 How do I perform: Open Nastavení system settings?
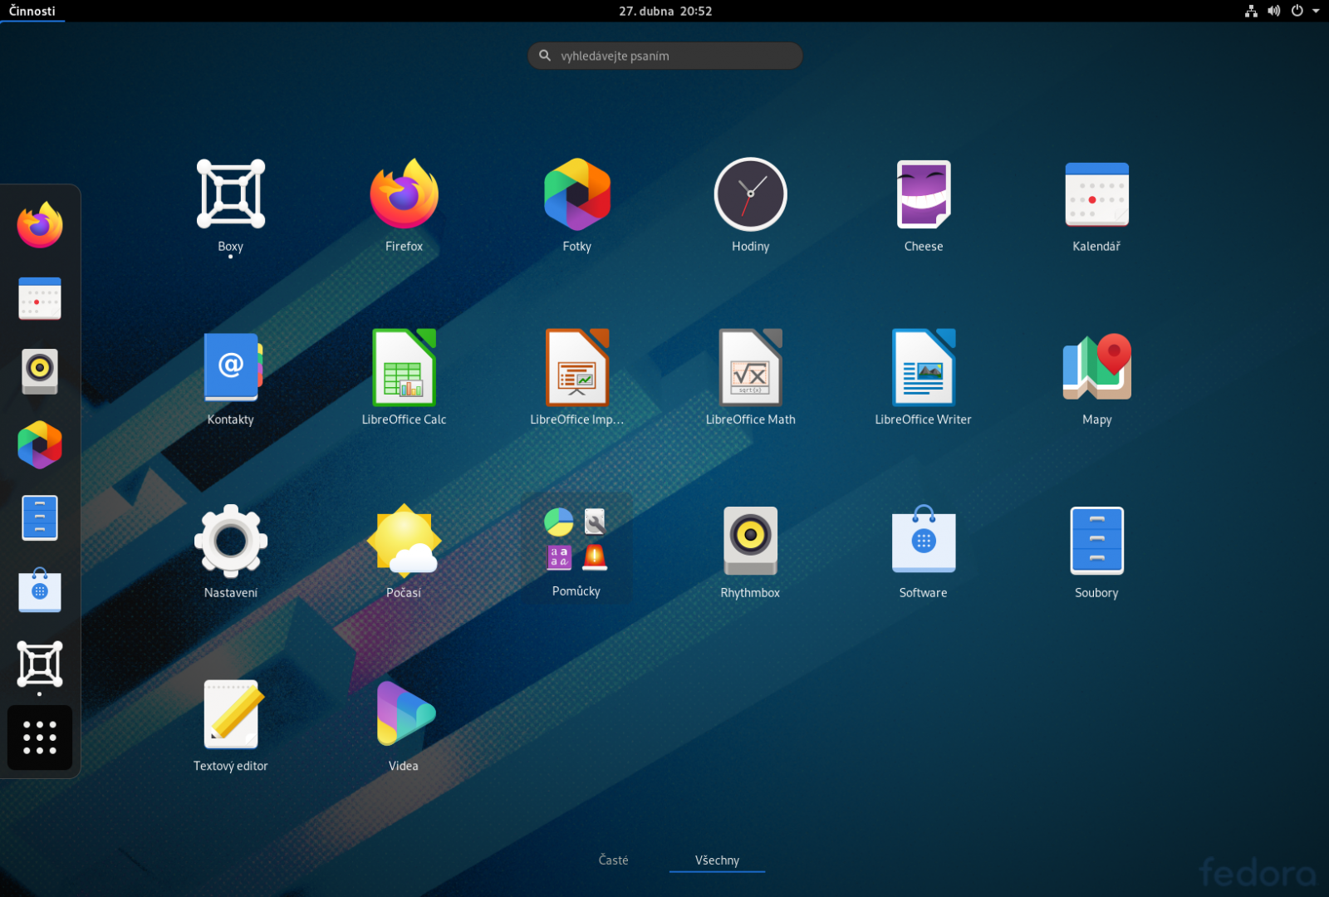231,541
